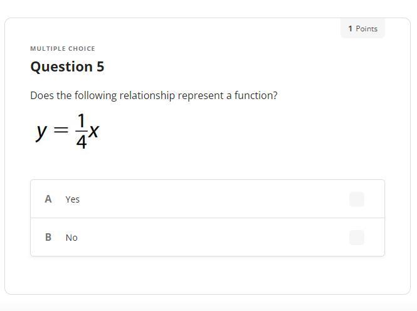Click the word "Points" in the badge
This screenshot has height=311, width=417.
(x=367, y=29)
